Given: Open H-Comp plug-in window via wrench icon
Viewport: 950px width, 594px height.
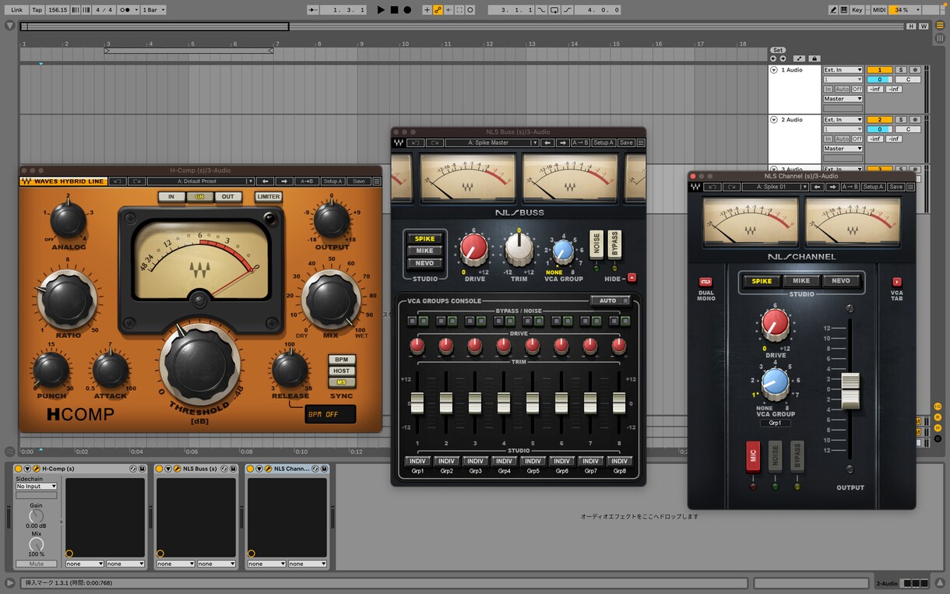Looking at the screenshot, I should (x=36, y=469).
